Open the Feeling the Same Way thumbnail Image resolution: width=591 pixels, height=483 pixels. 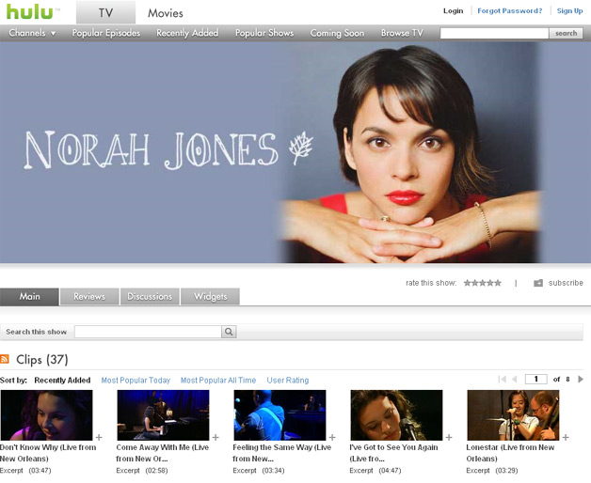(280, 415)
